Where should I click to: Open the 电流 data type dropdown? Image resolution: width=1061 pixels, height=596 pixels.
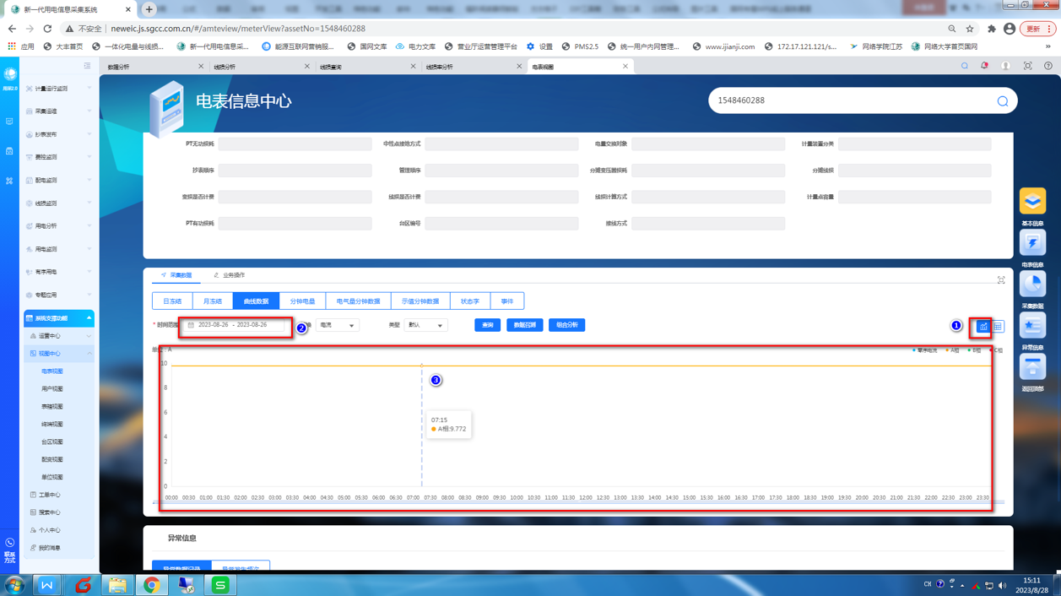[x=337, y=325]
